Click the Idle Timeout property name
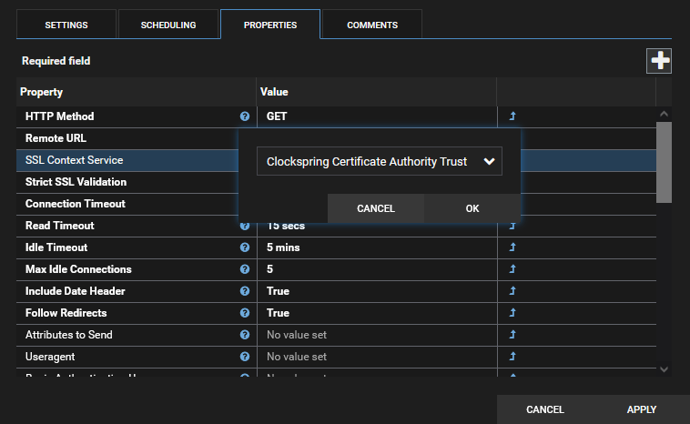This screenshot has width=690, height=424. tap(56, 247)
